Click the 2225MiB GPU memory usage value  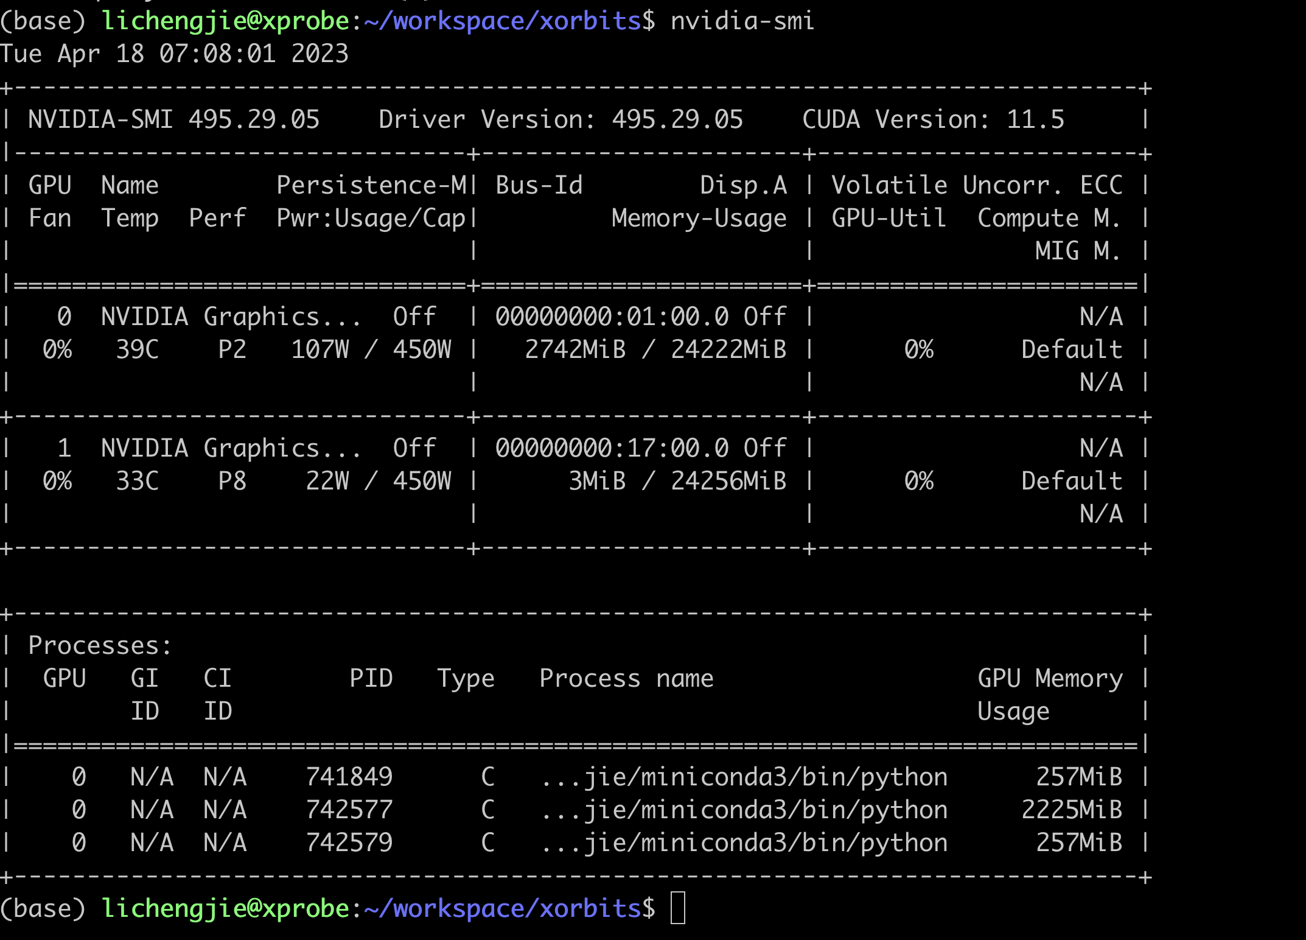pos(1074,809)
